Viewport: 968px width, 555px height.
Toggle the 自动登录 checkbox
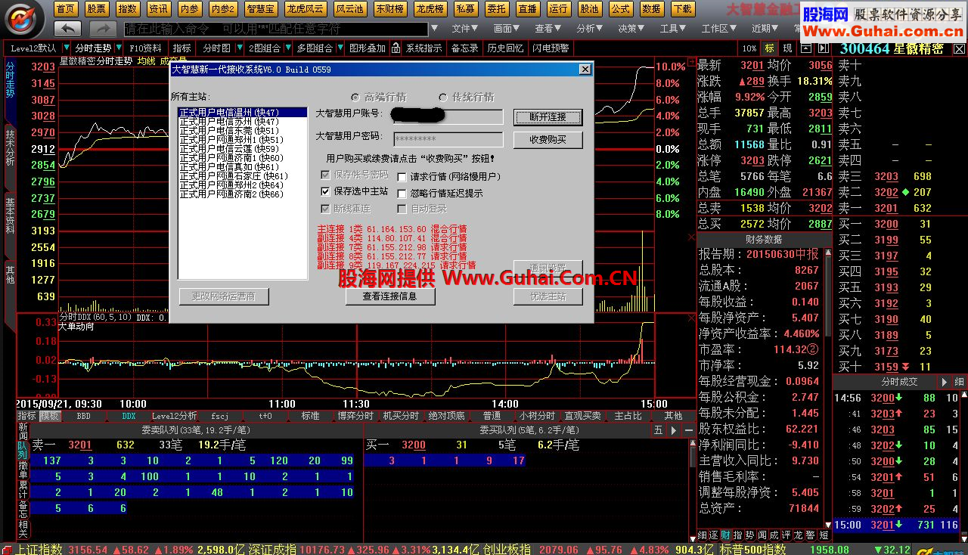402,209
